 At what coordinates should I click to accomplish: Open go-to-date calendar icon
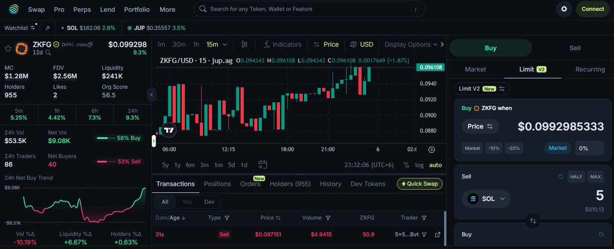(263, 165)
